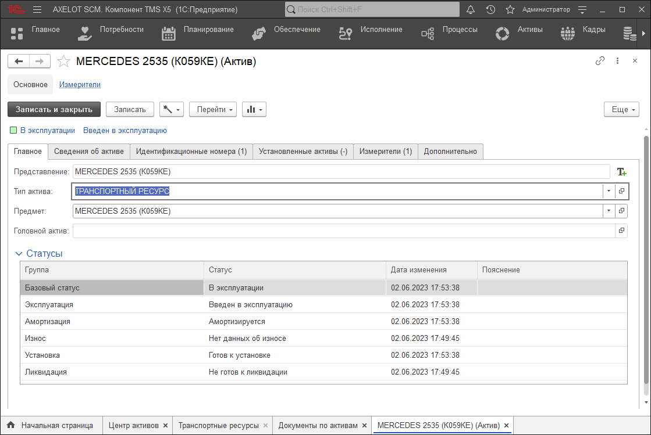
Task: Select the Основное navigation item
Action: [x=30, y=85]
